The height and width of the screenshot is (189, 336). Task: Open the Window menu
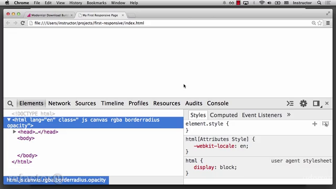[118, 3]
